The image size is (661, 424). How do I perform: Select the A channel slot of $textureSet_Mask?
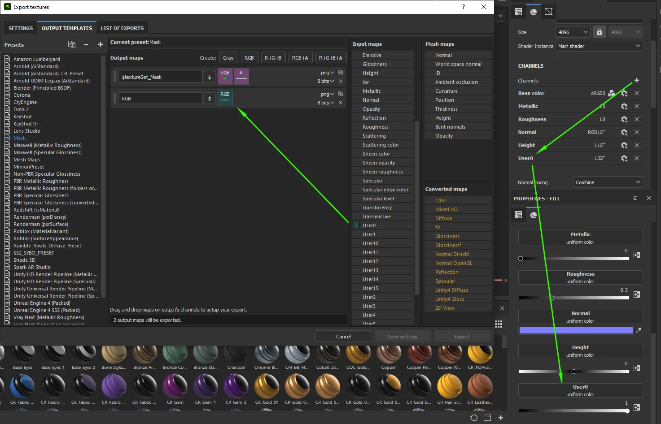241,76
